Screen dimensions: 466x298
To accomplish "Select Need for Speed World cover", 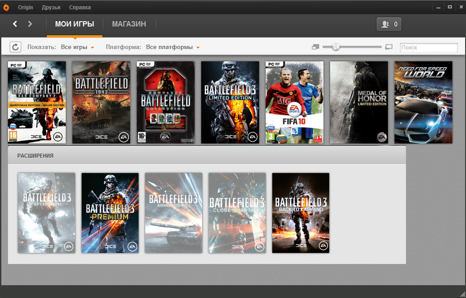I will click(x=423, y=102).
